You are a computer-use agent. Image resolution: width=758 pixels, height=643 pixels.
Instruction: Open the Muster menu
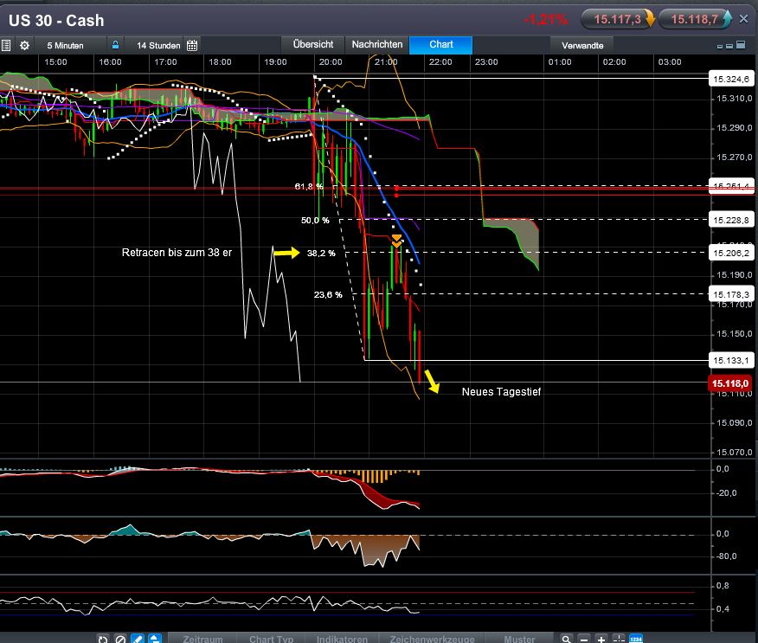click(519, 639)
